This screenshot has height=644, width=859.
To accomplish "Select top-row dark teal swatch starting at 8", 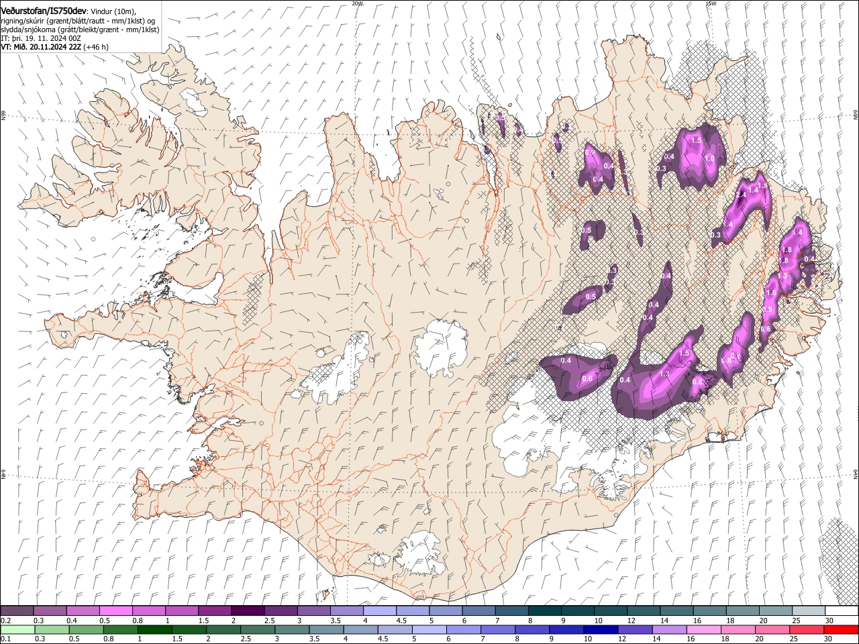I will (x=544, y=610).
